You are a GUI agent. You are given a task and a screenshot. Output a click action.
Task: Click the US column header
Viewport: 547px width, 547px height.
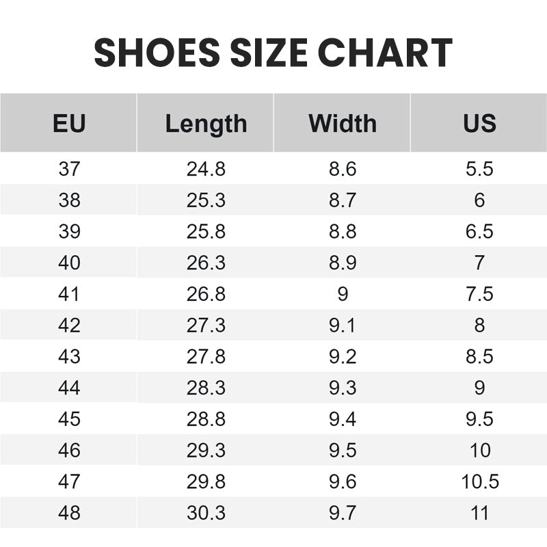[479, 123]
